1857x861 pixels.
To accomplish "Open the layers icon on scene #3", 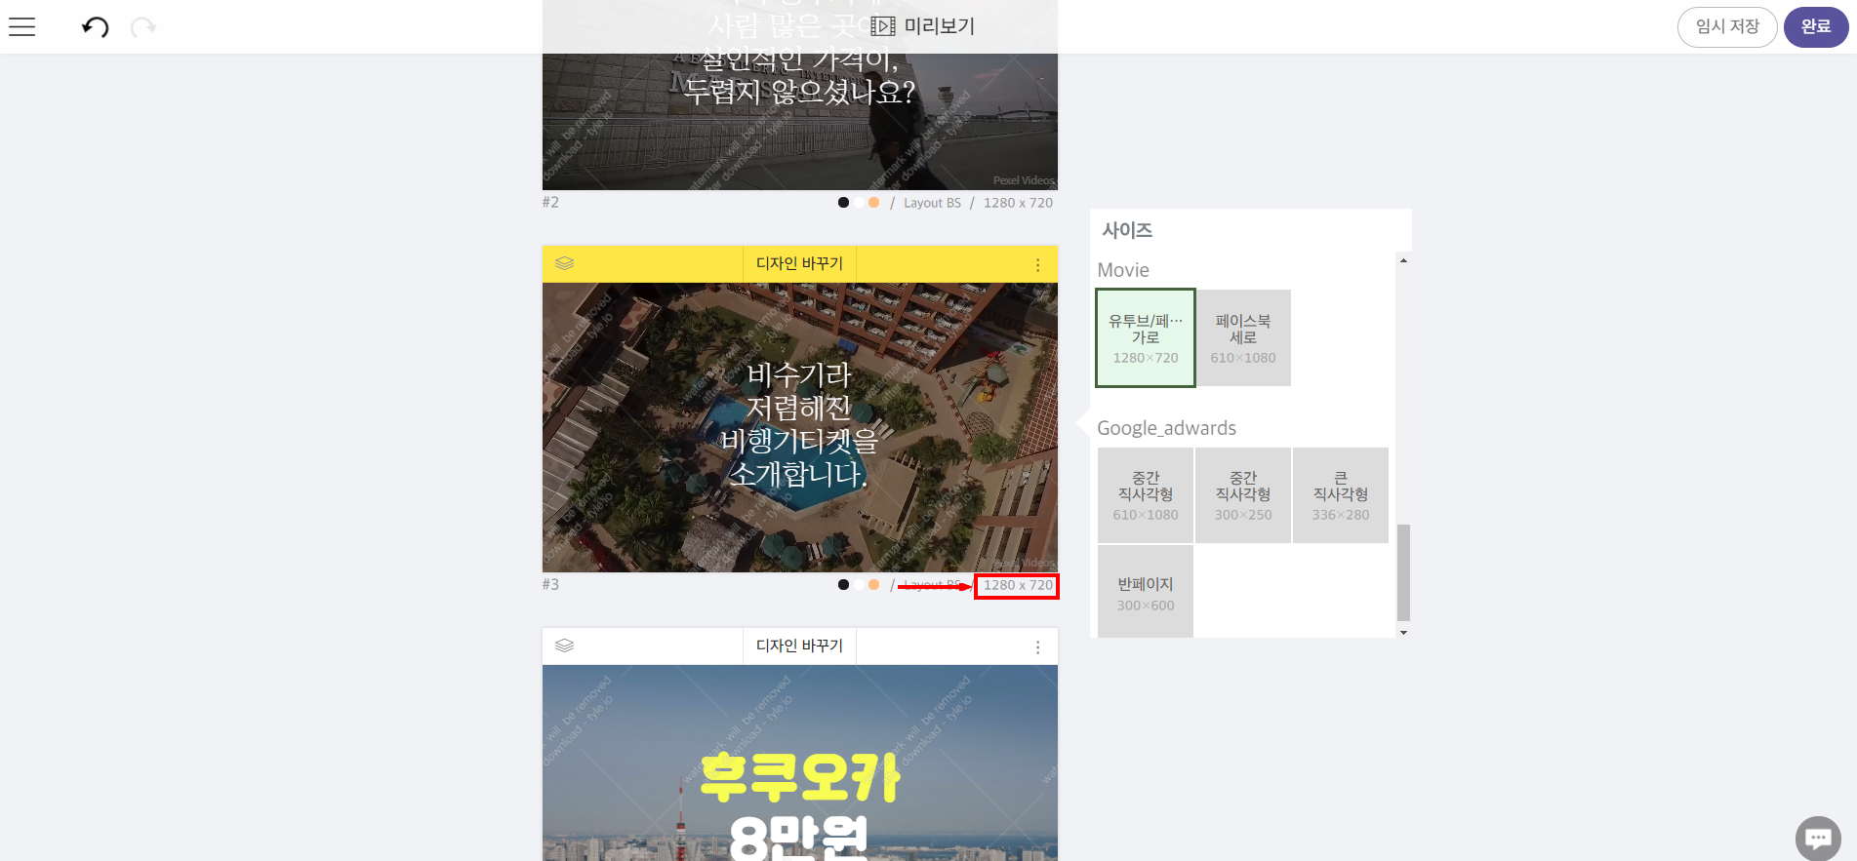I will [x=564, y=263].
